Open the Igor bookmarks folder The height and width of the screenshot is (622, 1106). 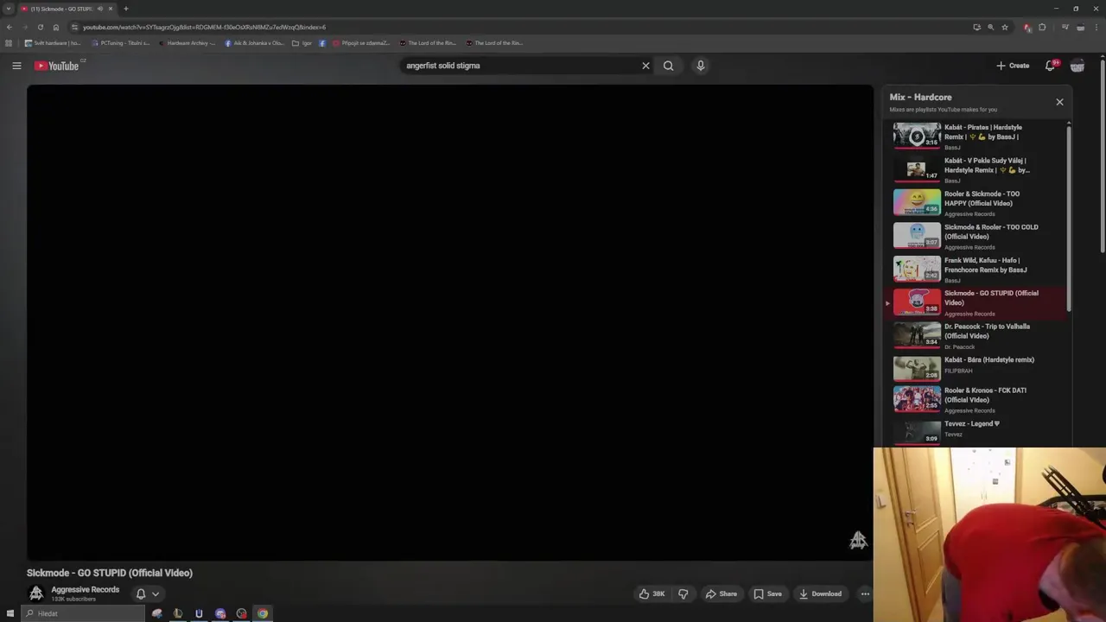(x=302, y=42)
